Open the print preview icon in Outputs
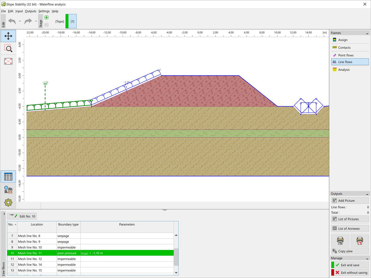 pos(341,240)
